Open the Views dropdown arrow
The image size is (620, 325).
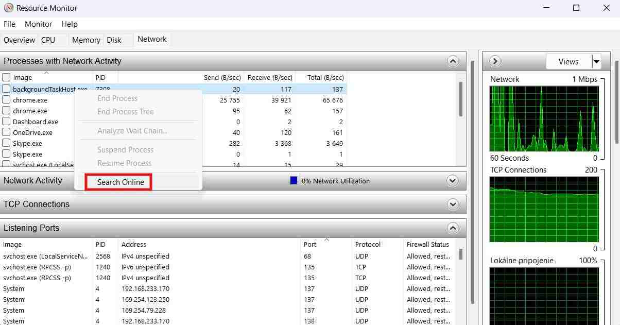[596, 62]
